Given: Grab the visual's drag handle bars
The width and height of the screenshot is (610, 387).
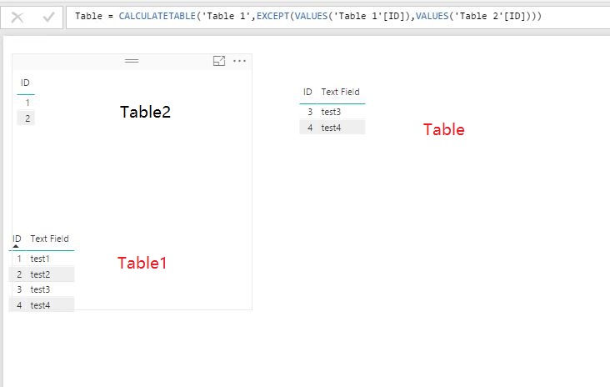Looking at the screenshot, I should point(132,61).
